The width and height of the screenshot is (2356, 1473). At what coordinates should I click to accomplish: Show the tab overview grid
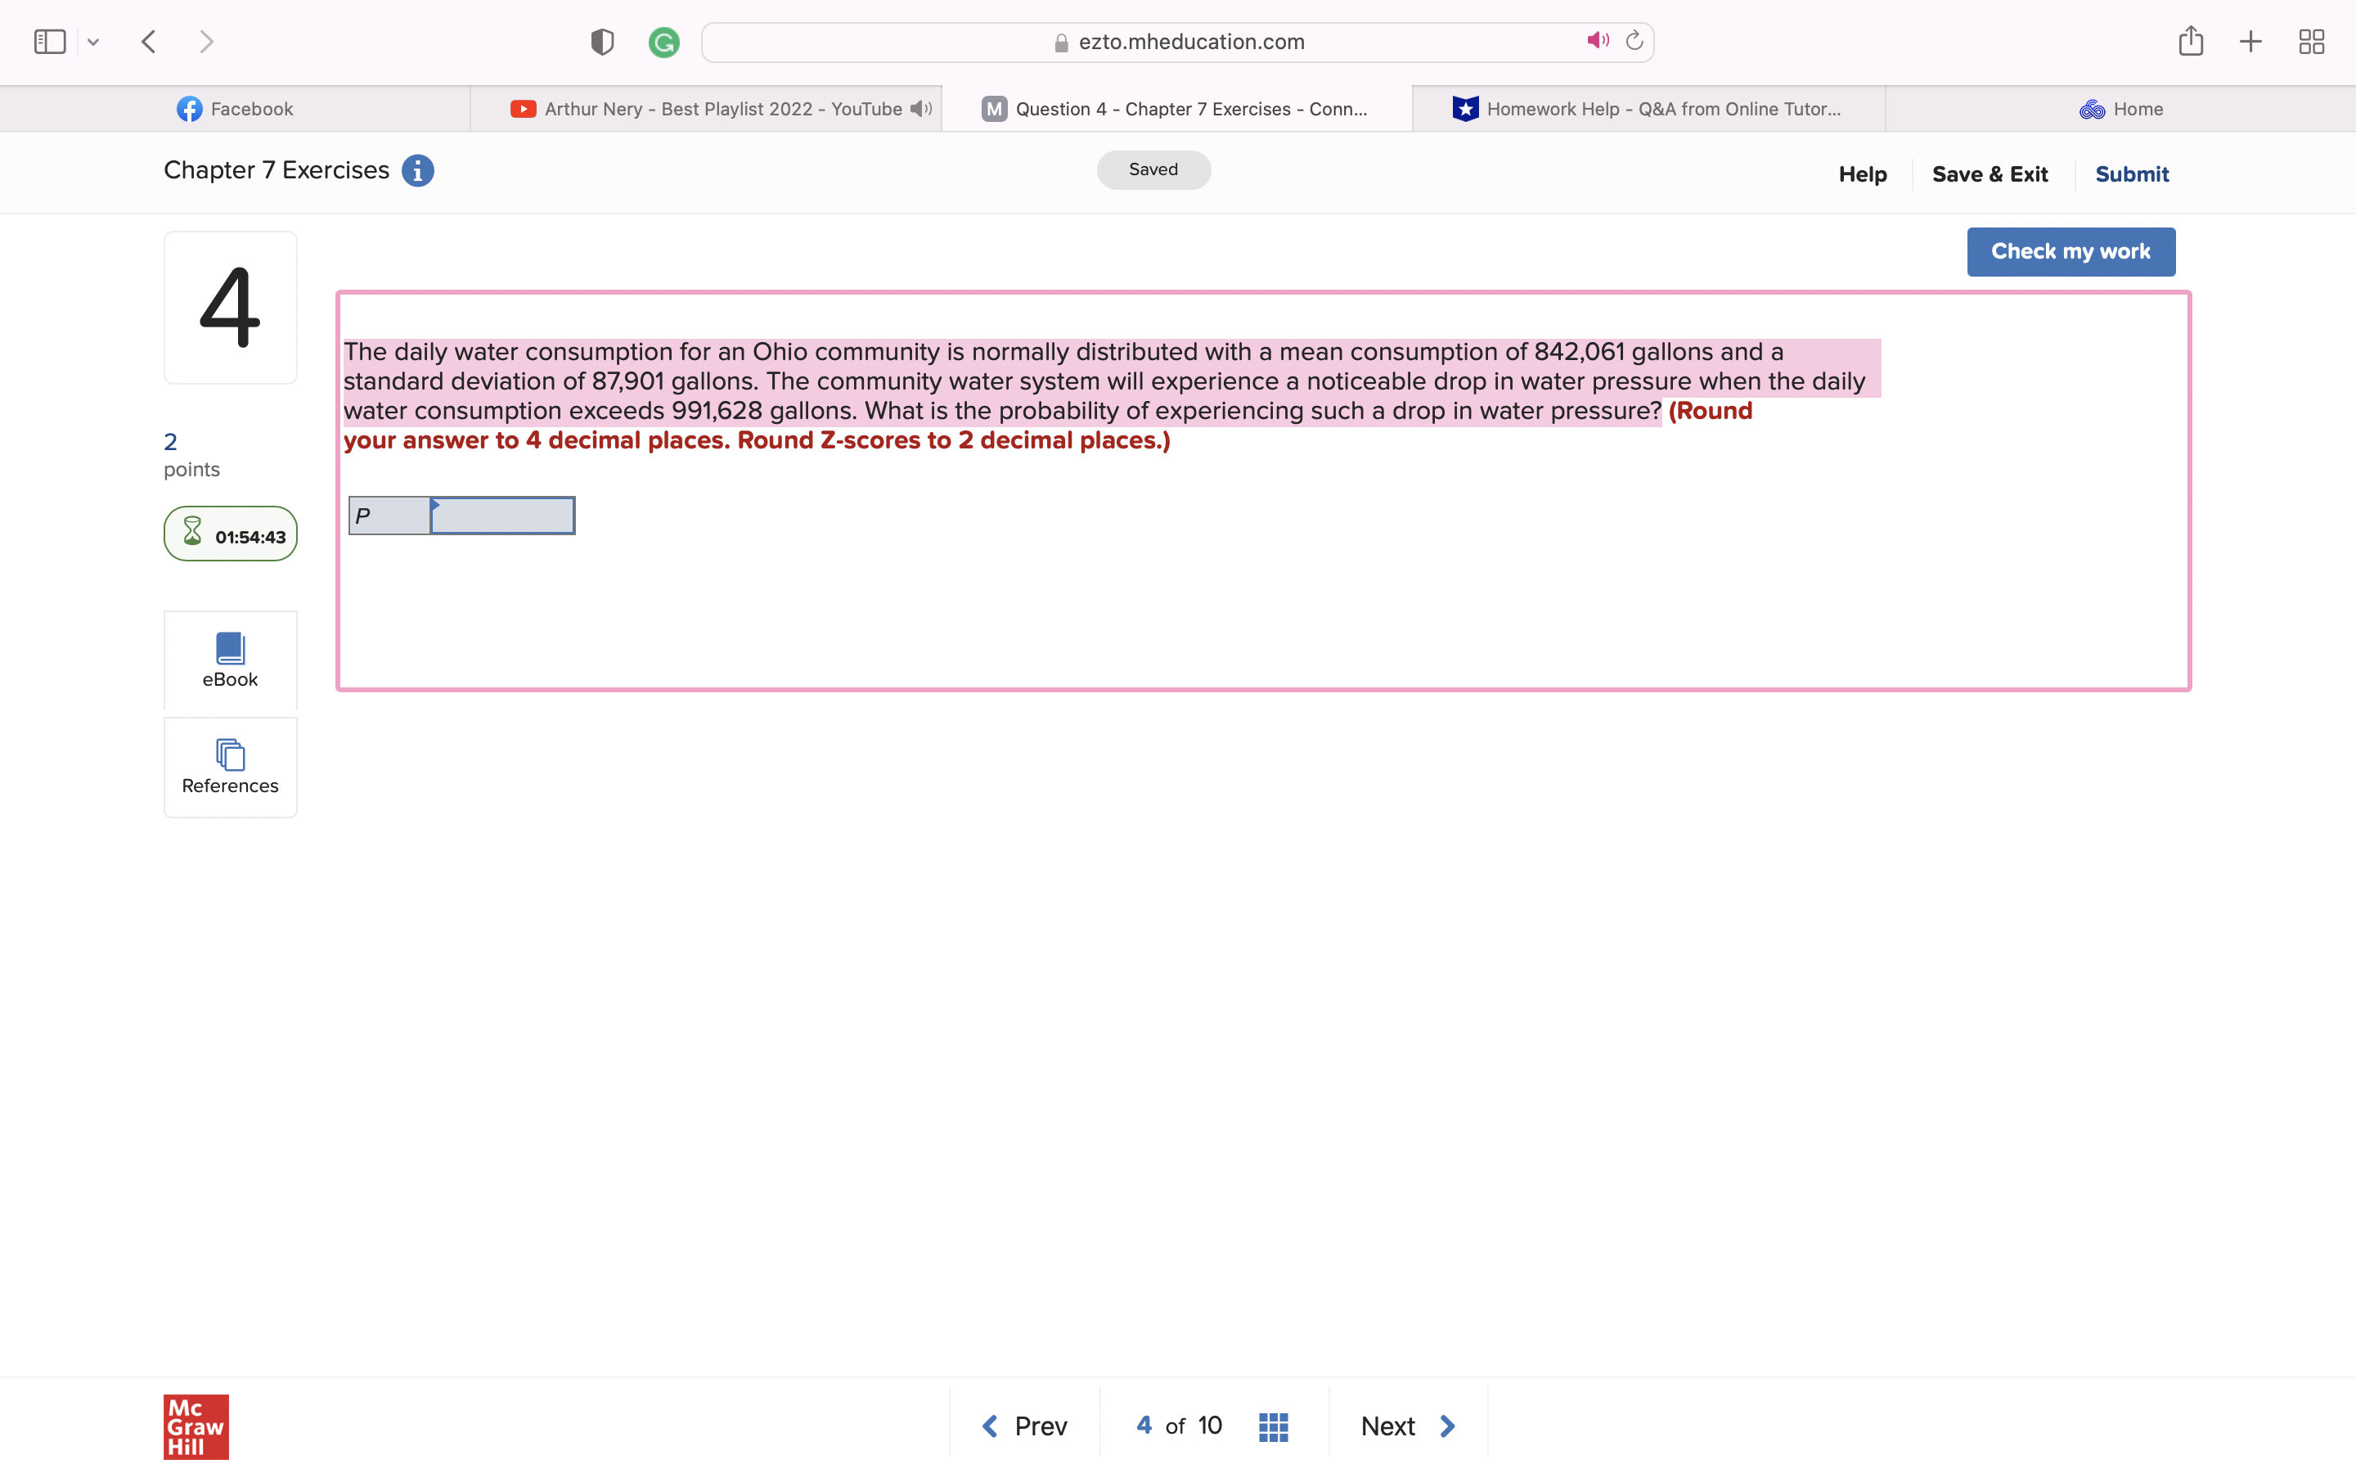click(2312, 41)
